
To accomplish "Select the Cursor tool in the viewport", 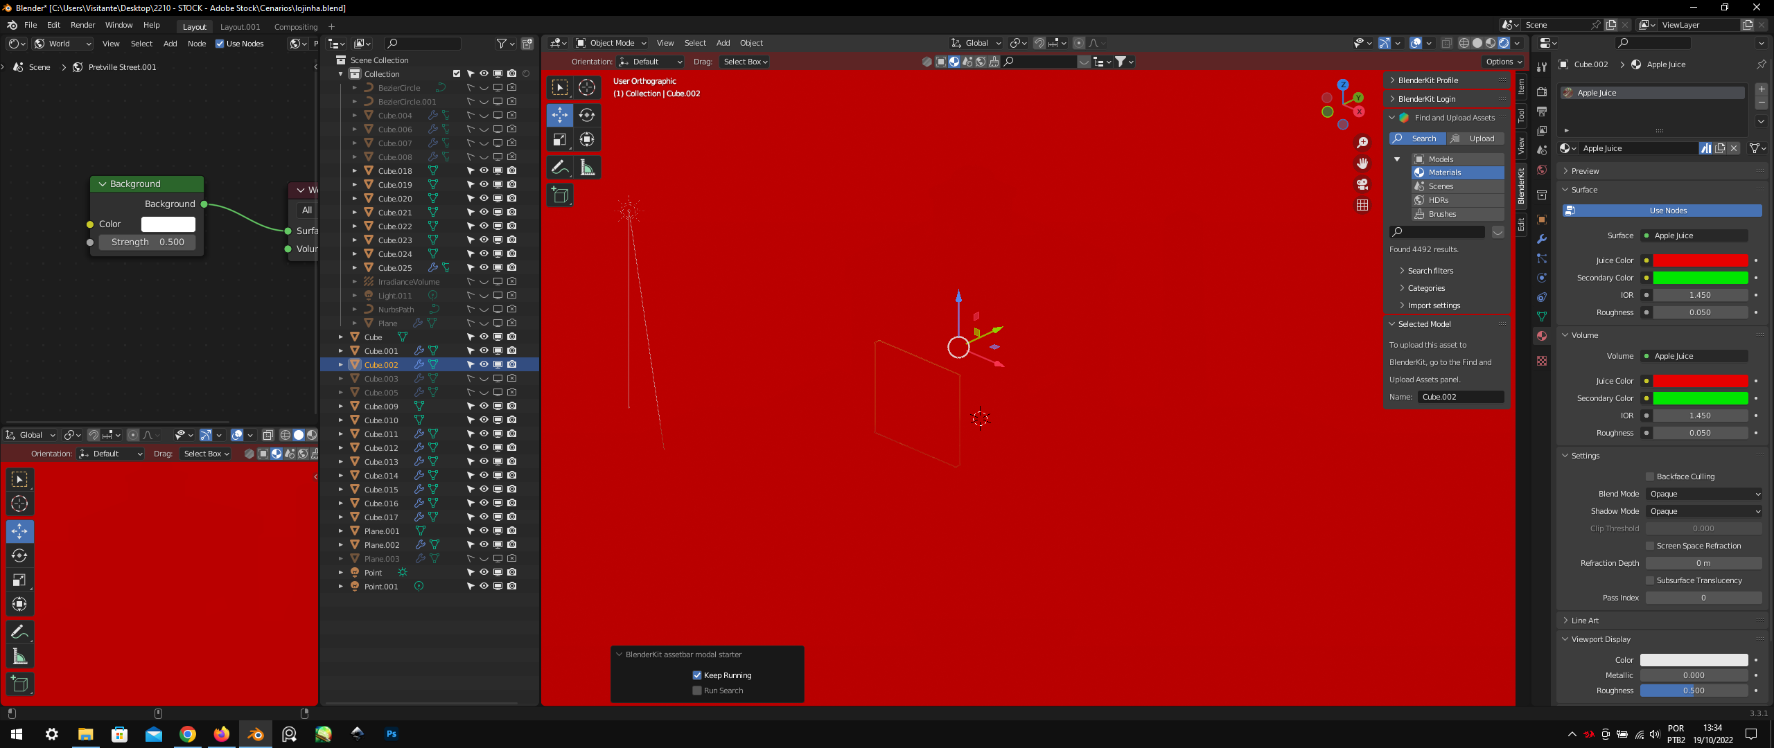I will [587, 88].
